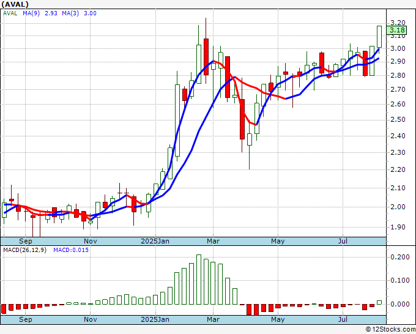Screen dimensions: 416x334
Task: Click the AVAL legend label
Action: 10,13
